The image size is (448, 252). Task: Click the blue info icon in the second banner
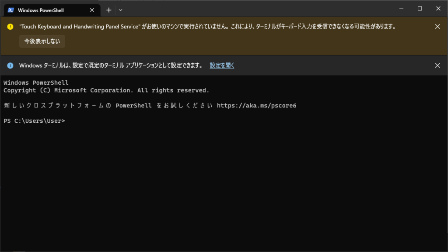click(x=10, y=65)
